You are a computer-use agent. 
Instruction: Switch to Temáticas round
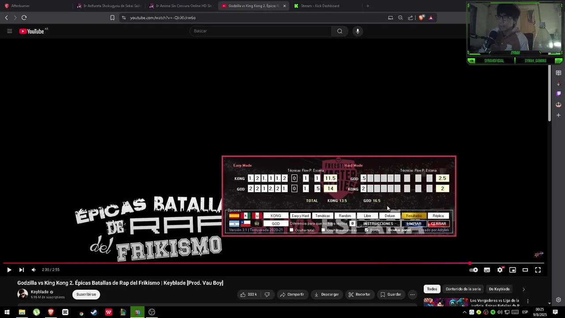click(x=323, y=216)
